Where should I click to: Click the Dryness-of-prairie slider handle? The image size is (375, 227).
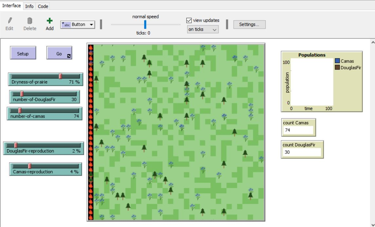[61, 76]
